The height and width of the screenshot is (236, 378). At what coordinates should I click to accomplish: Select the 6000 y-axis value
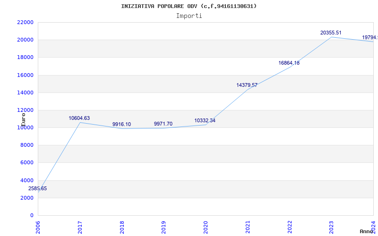[x=27, y=162]
